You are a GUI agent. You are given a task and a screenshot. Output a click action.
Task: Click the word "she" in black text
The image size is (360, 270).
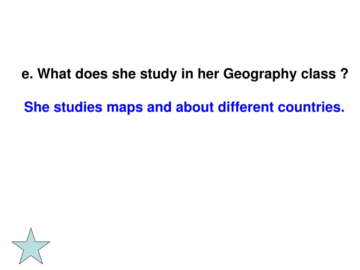click(x=124, y=74)
